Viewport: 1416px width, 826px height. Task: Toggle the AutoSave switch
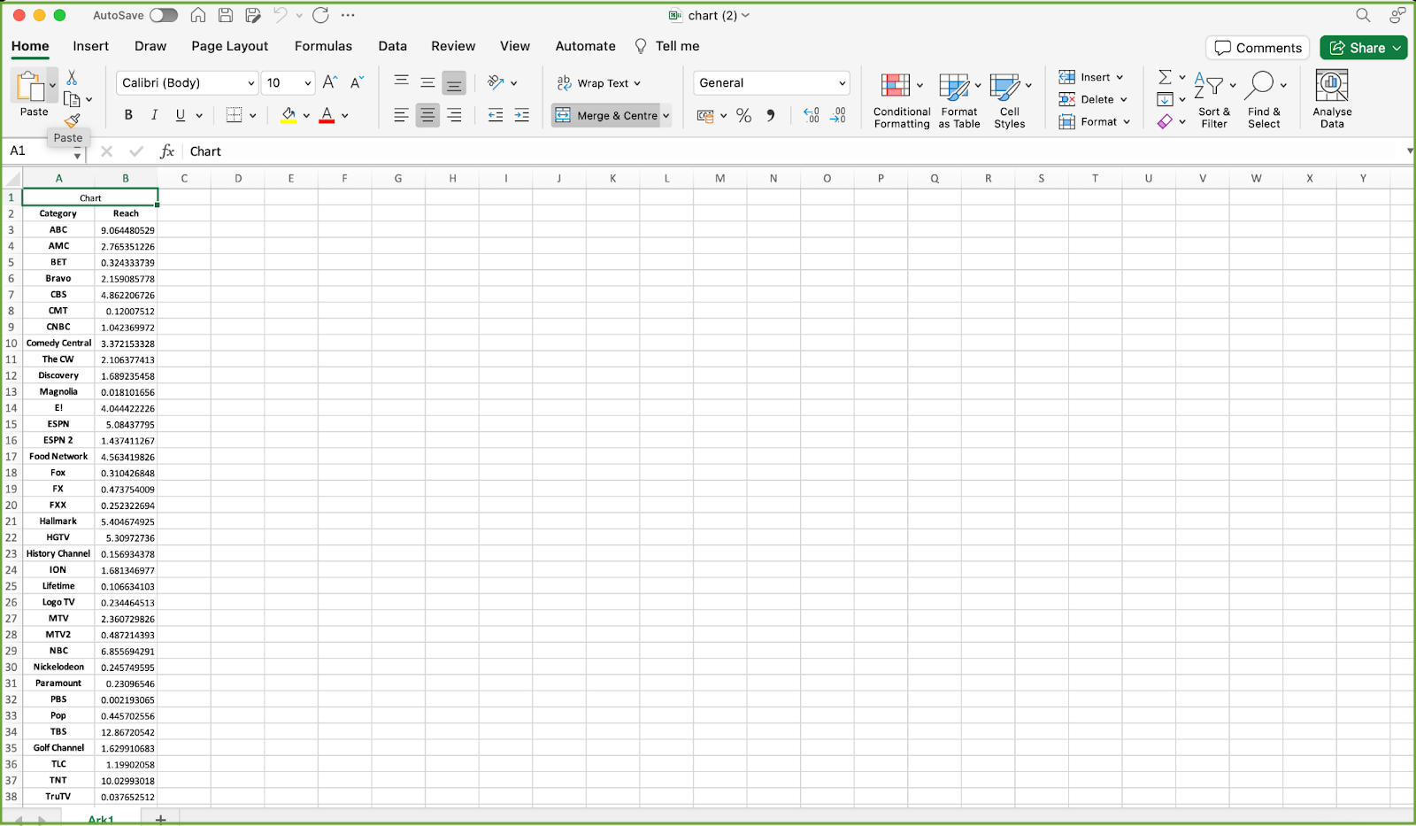163,15
